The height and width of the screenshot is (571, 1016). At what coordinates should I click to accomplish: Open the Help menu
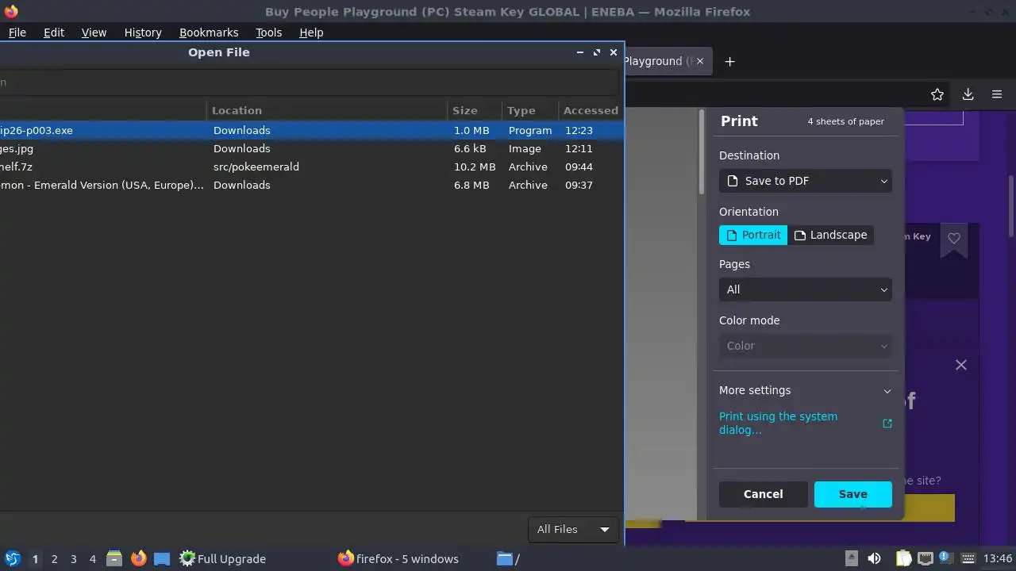tap(311, 33)
